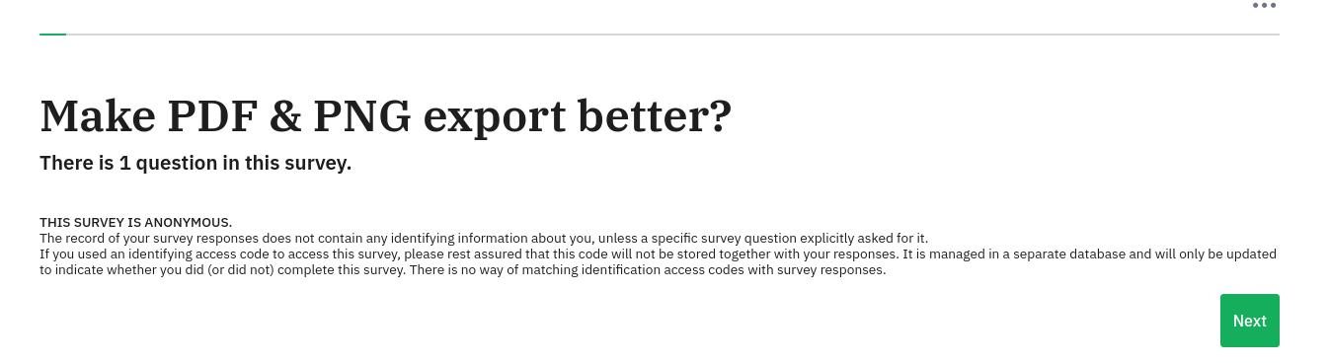
Task: Click the sentence starting 'The record of your survey'
Action: (x=484, y=238)
